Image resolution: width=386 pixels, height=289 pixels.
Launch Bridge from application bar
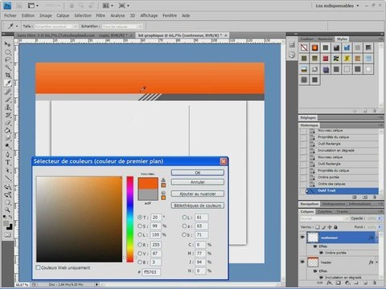point(19,6)
